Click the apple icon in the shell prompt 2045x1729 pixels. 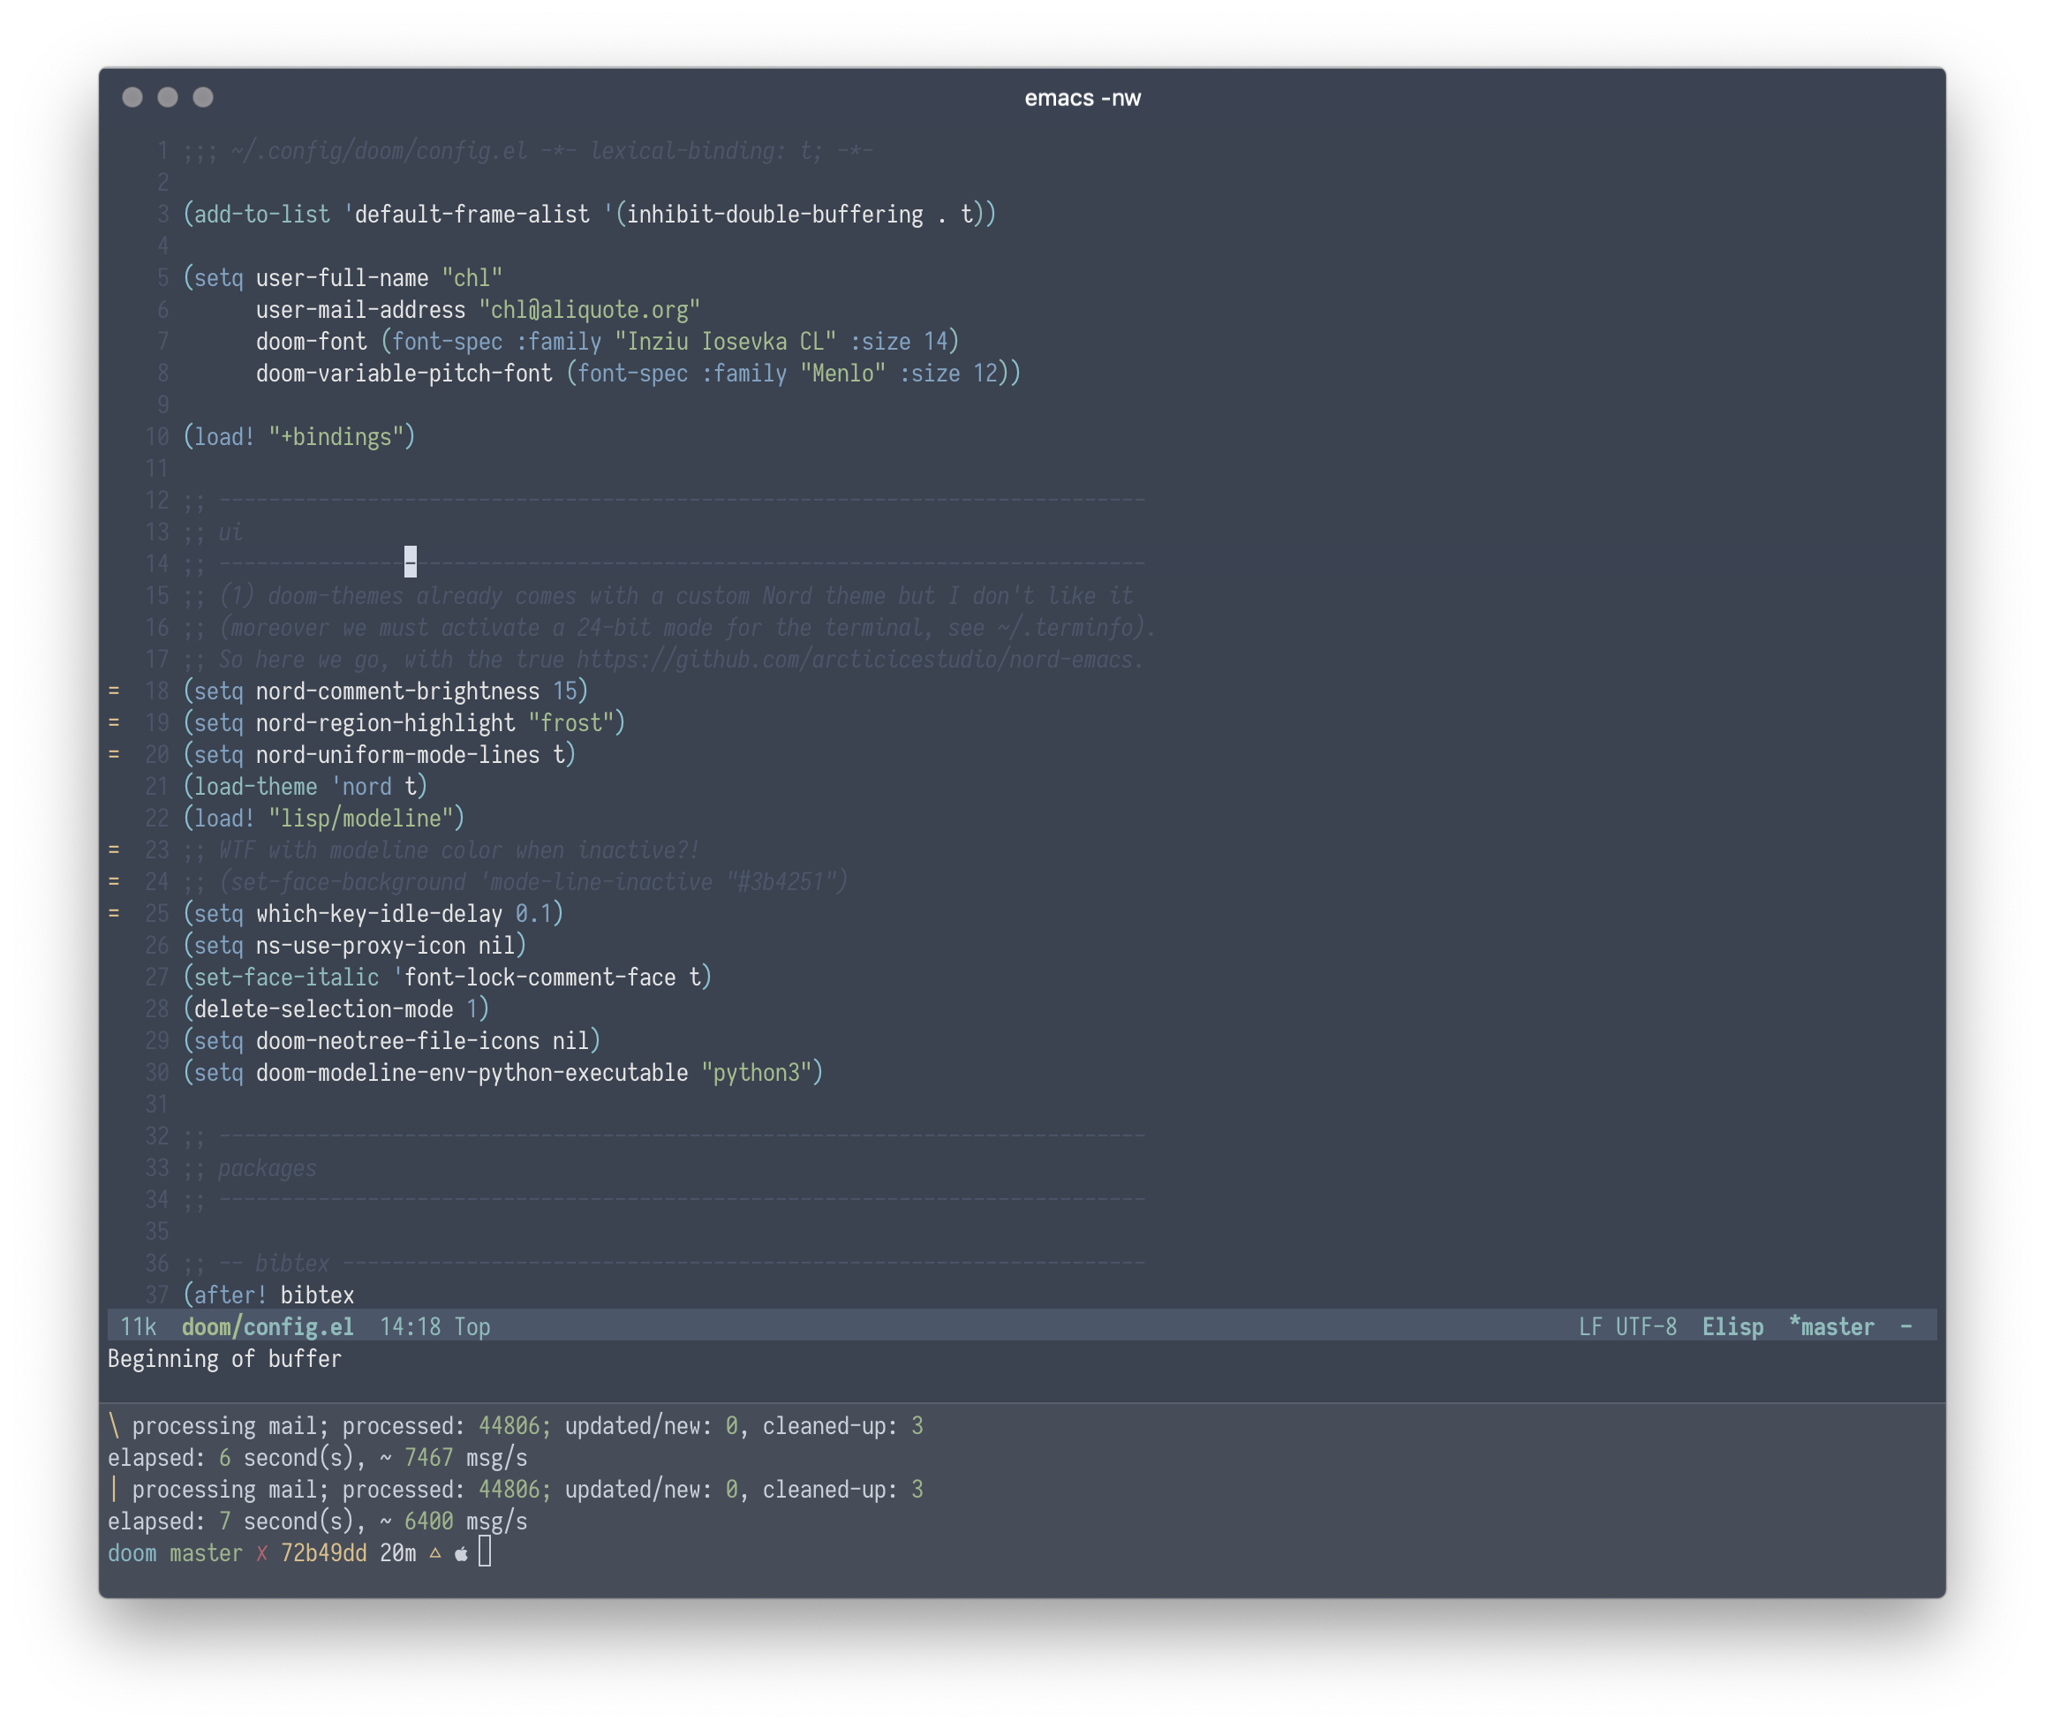point(461,1553)
